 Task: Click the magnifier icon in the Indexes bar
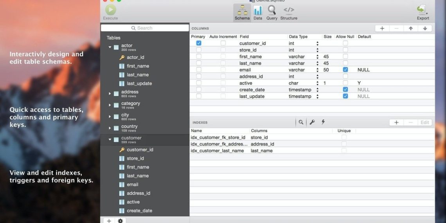[301, 122]
